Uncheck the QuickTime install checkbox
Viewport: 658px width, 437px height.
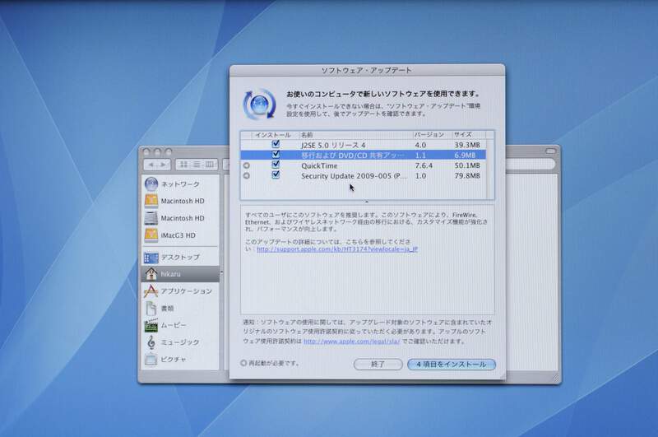[276, 165]
